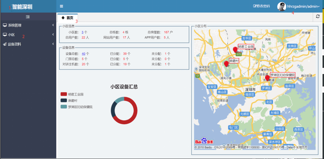This screenshot has width=324, height=159.
Task: Click the 龙岗区 district label on map
Action: (292, 46)
